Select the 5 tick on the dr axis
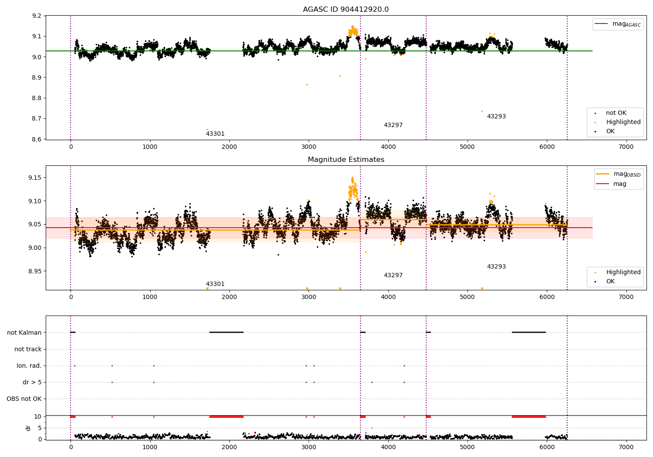Image resolution: width=653 pixels, height=457 pixels. 40,428
